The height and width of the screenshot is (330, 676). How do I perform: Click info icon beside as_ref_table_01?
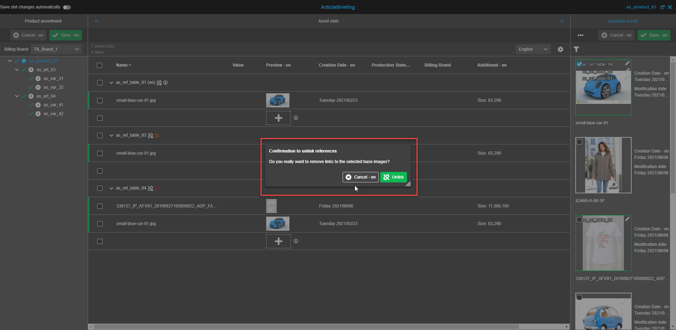tap(165, 83)
